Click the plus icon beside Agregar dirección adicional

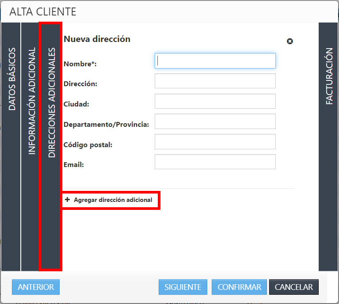68,200
